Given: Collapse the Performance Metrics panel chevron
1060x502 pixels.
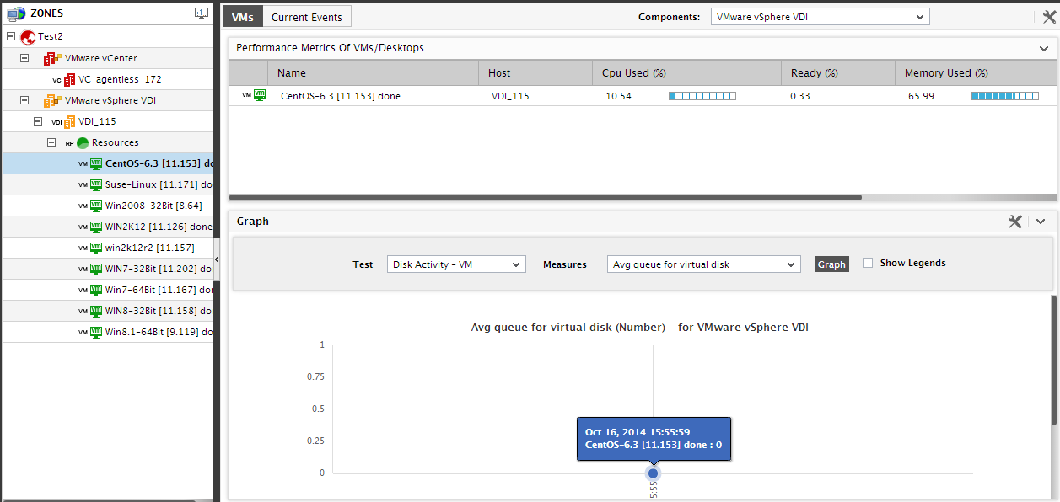Looking at the screenshot, I should [1044, 49].
